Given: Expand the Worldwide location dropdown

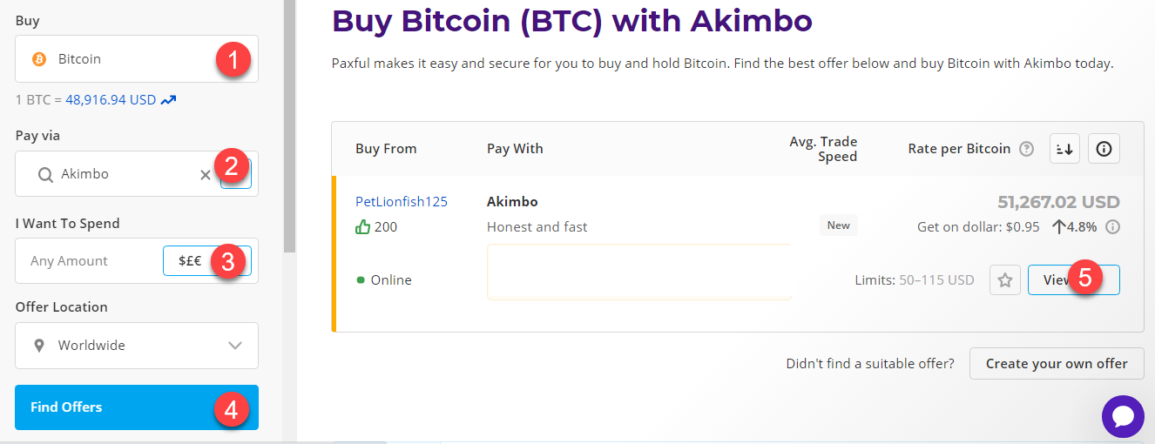Looking at the screenshot, I should [137, 346].
